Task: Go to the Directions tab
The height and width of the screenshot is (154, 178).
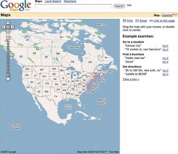Action: pyautogui.click(x=70, y=1)
